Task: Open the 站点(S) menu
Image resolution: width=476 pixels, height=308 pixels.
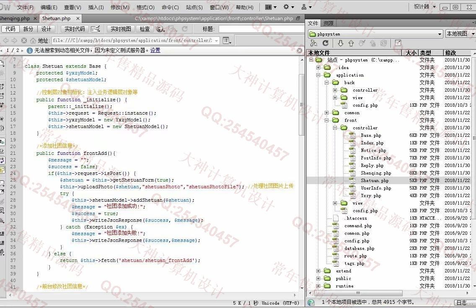Action: coord(194,7)
